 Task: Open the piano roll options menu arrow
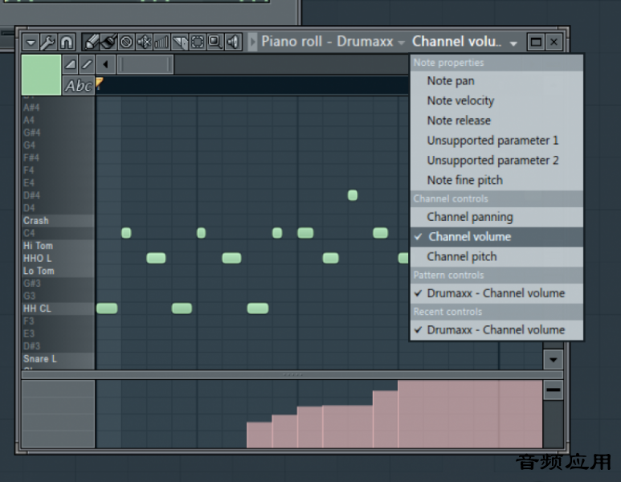point(31,42)
